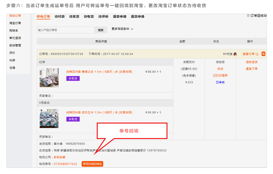Click the QQ penguin icon beside 91代发
Screen dimensions: 273x174
click(235, 54)
